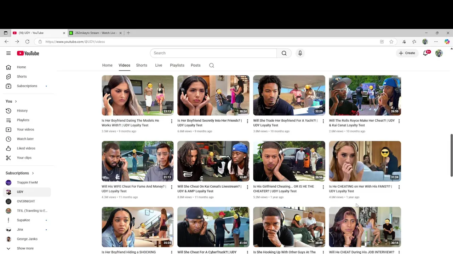Activate voice search microphone
This screenshot has width=453, height=254.
tap(300, 53)
